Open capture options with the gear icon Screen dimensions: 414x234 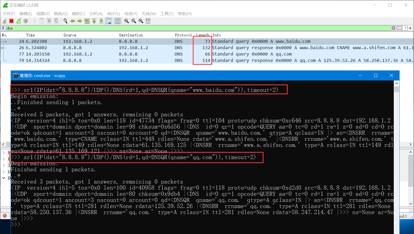(x=26, y=21)
